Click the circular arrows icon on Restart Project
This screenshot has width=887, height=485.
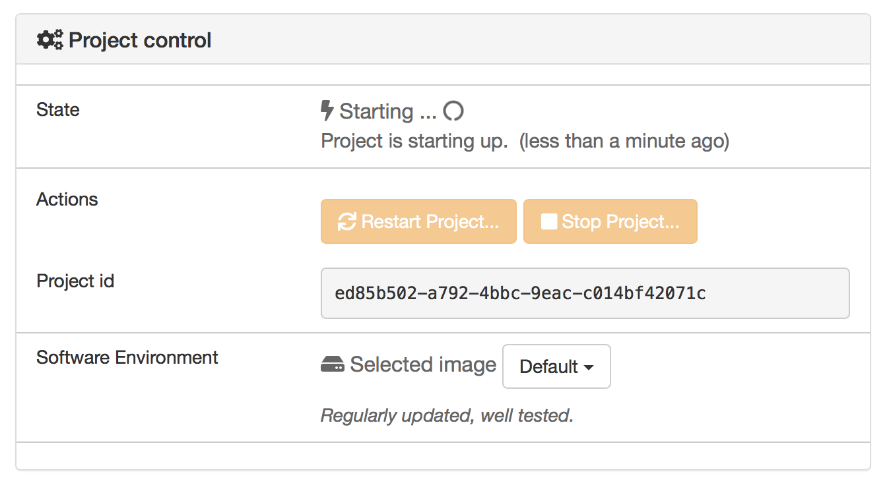pos(346,222)
